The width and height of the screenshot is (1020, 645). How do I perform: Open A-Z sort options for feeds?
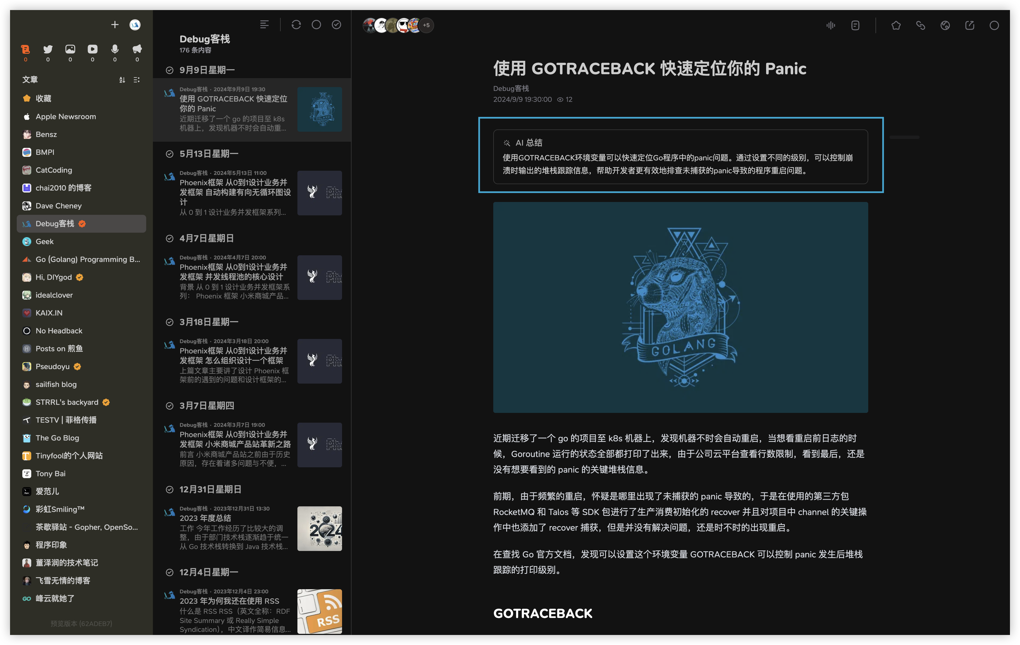122,80
